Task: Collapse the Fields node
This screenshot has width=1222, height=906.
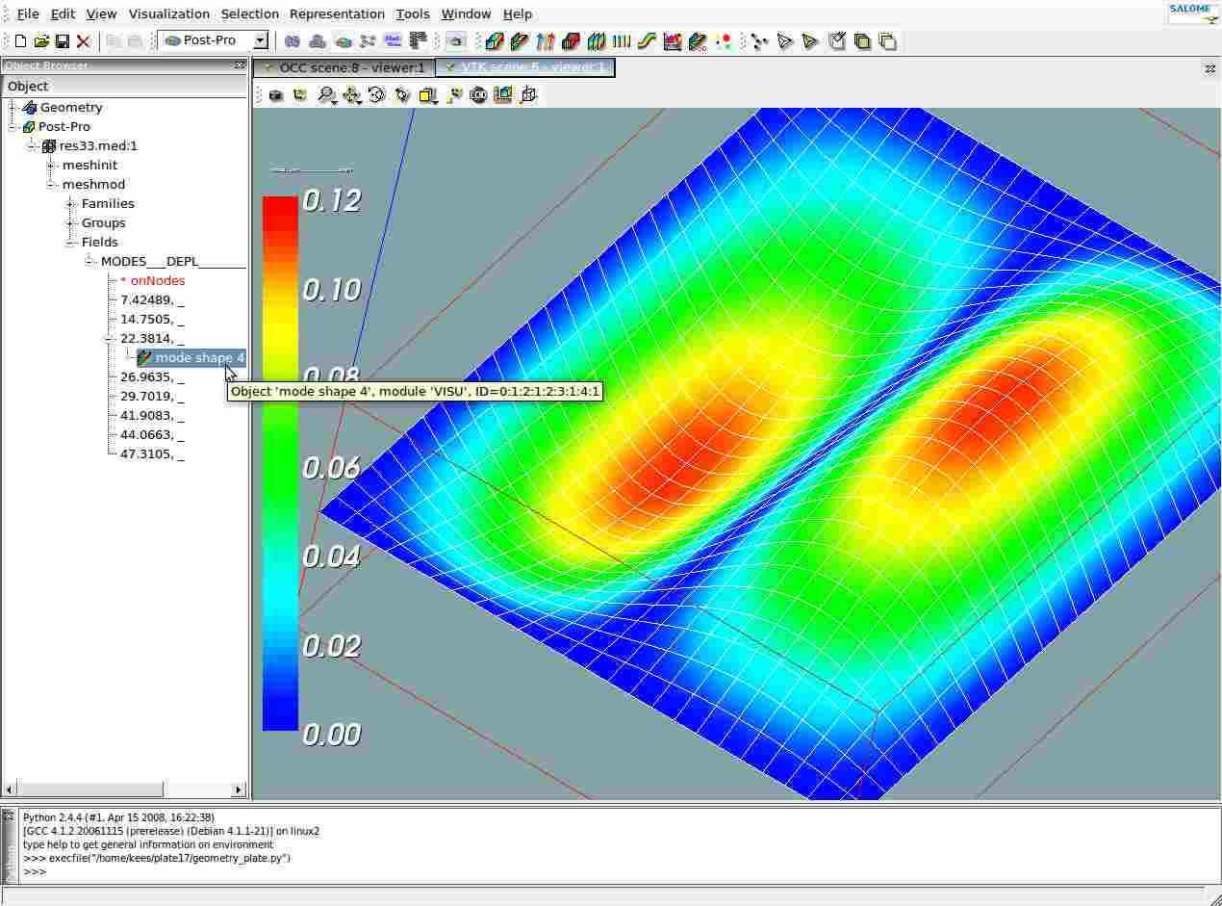Action: [x=70, y=242]
